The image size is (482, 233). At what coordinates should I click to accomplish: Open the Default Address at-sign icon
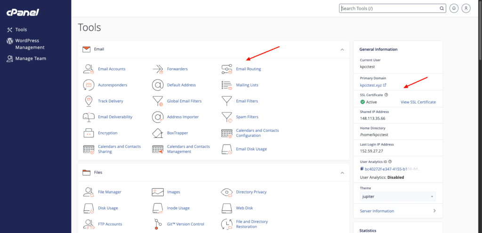coord(158,85)
